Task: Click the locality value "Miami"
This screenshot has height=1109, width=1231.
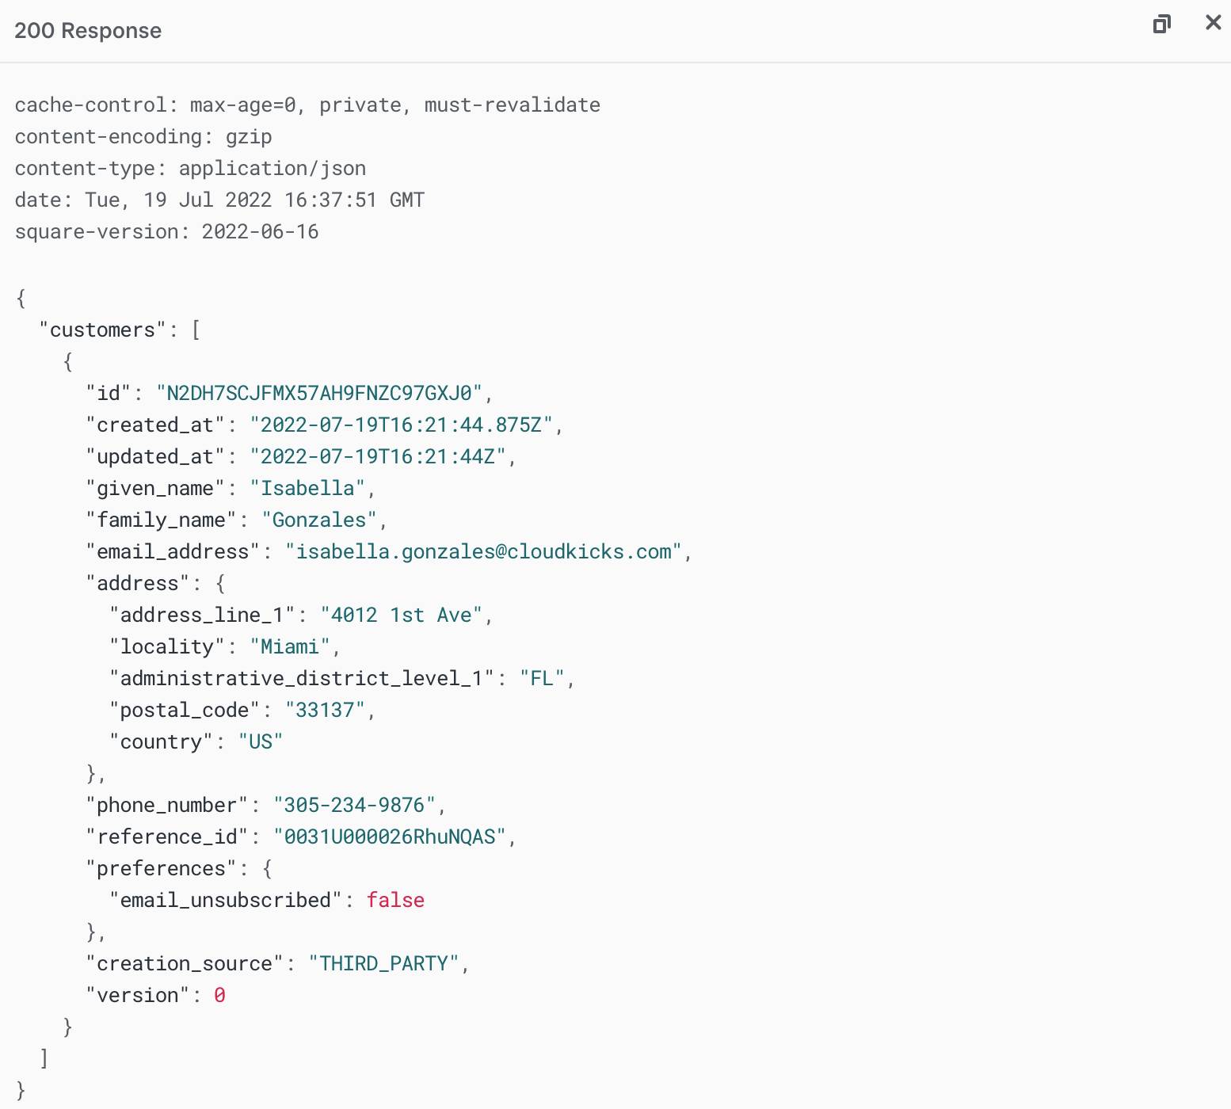Action: click(x=290, y=646)
